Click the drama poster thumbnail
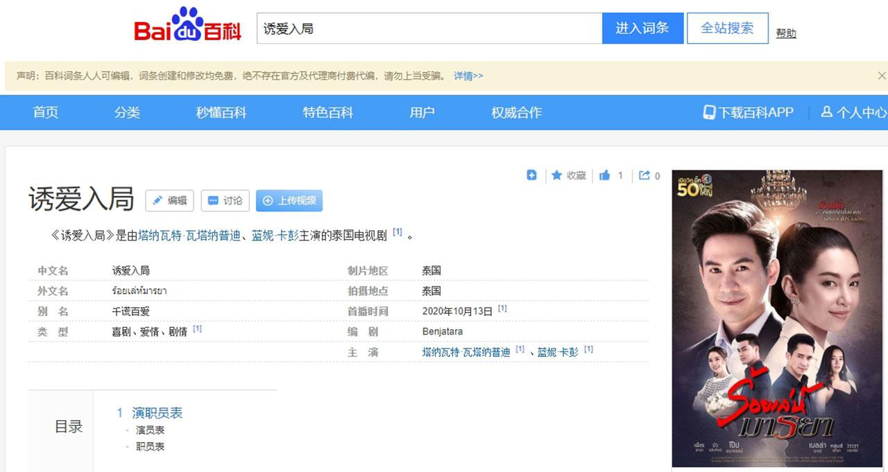Viewport: 888px width, 472px height. coord(777,318)
